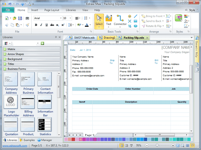This screenshot has height=150, width=201.
Task: Activate the Connector tool
Action: point(120,20)
